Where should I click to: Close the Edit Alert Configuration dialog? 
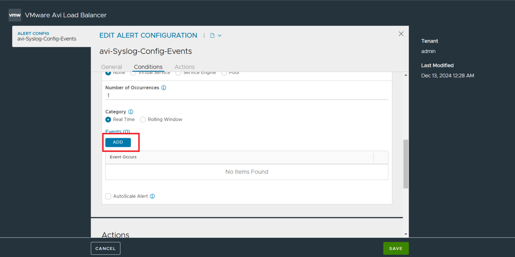(401, 34)
